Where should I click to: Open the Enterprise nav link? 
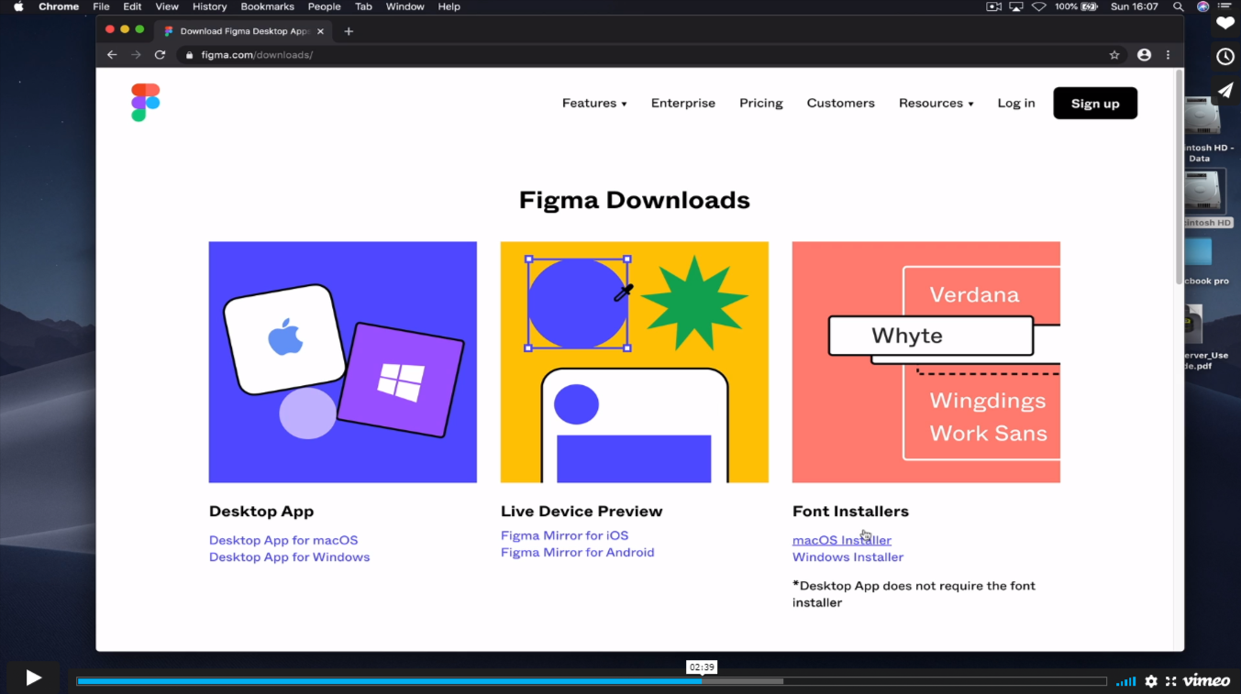[x=683, y=104]
